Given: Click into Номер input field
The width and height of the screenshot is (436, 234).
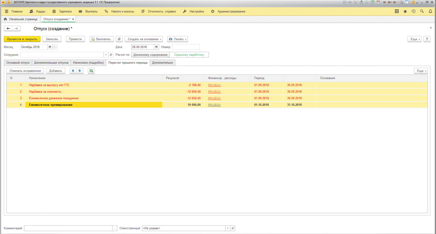Looking at the screenshot, I should click(186, 47).
